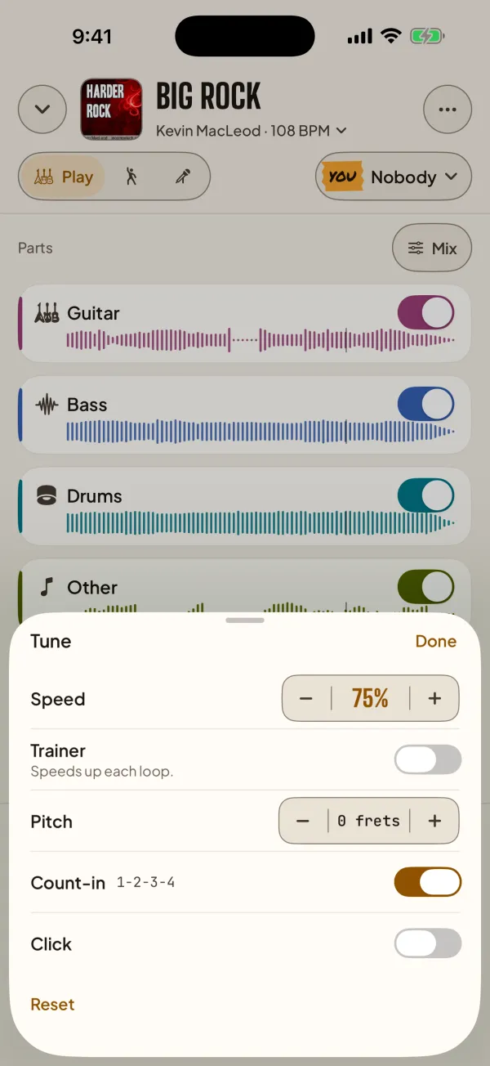Viewport: 490px width, 1066px height.
Task: Tap the Bass waveform icon
Action: tap(47, 405)
